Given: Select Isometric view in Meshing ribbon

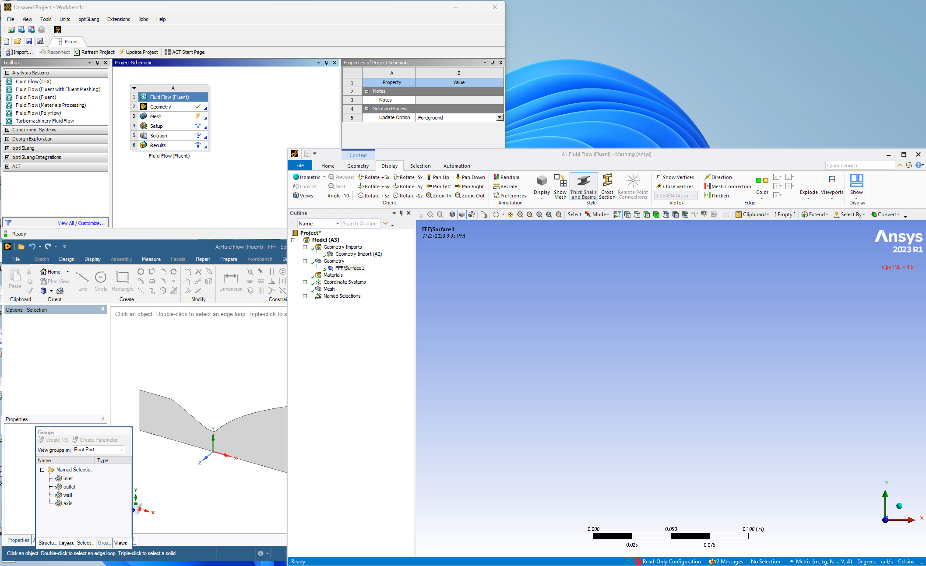Looking at the screenshot, I should click(306, 177).
